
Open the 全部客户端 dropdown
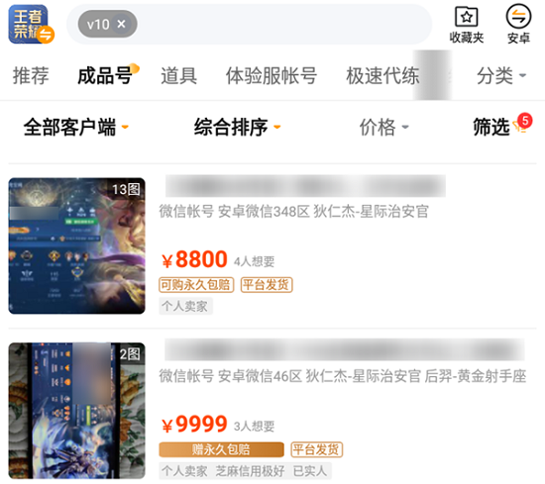tap(75, 127)
